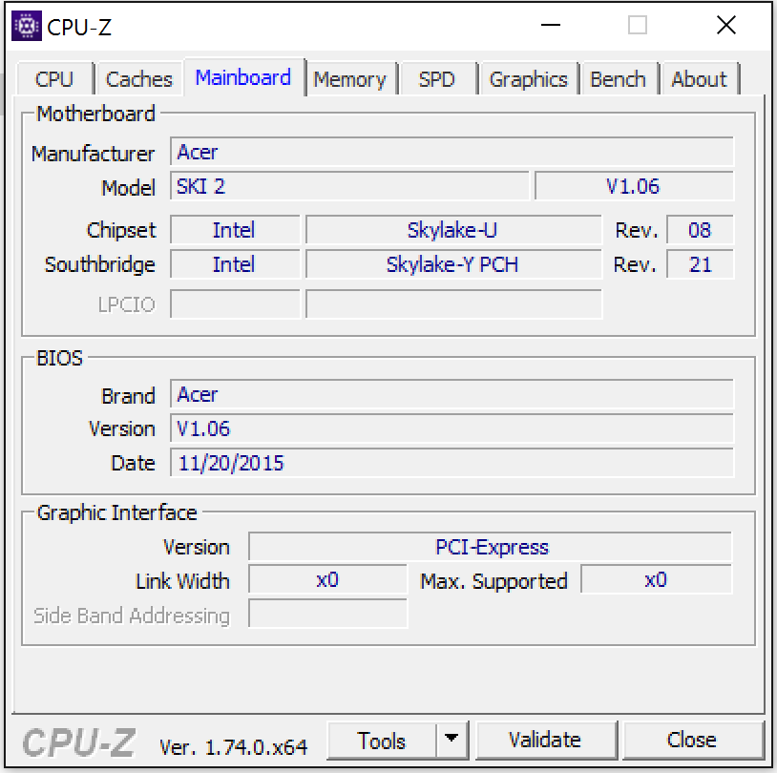Minimize the CPU-Z window
The image size is (777, 773).
tap(551, 25)
